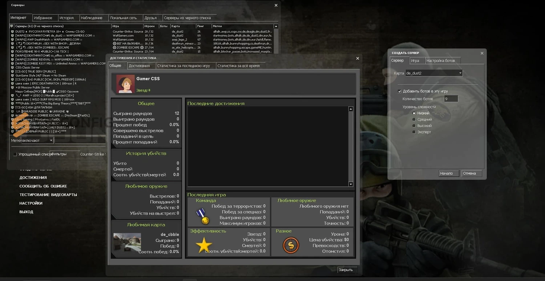Click the shield icon beside the DUST2 server
545x281 pixels.
pos(12,32)
